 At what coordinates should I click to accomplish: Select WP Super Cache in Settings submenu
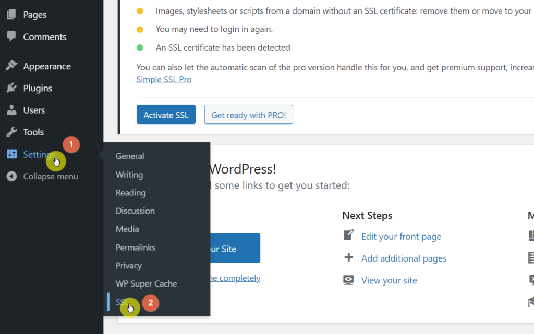146,283
